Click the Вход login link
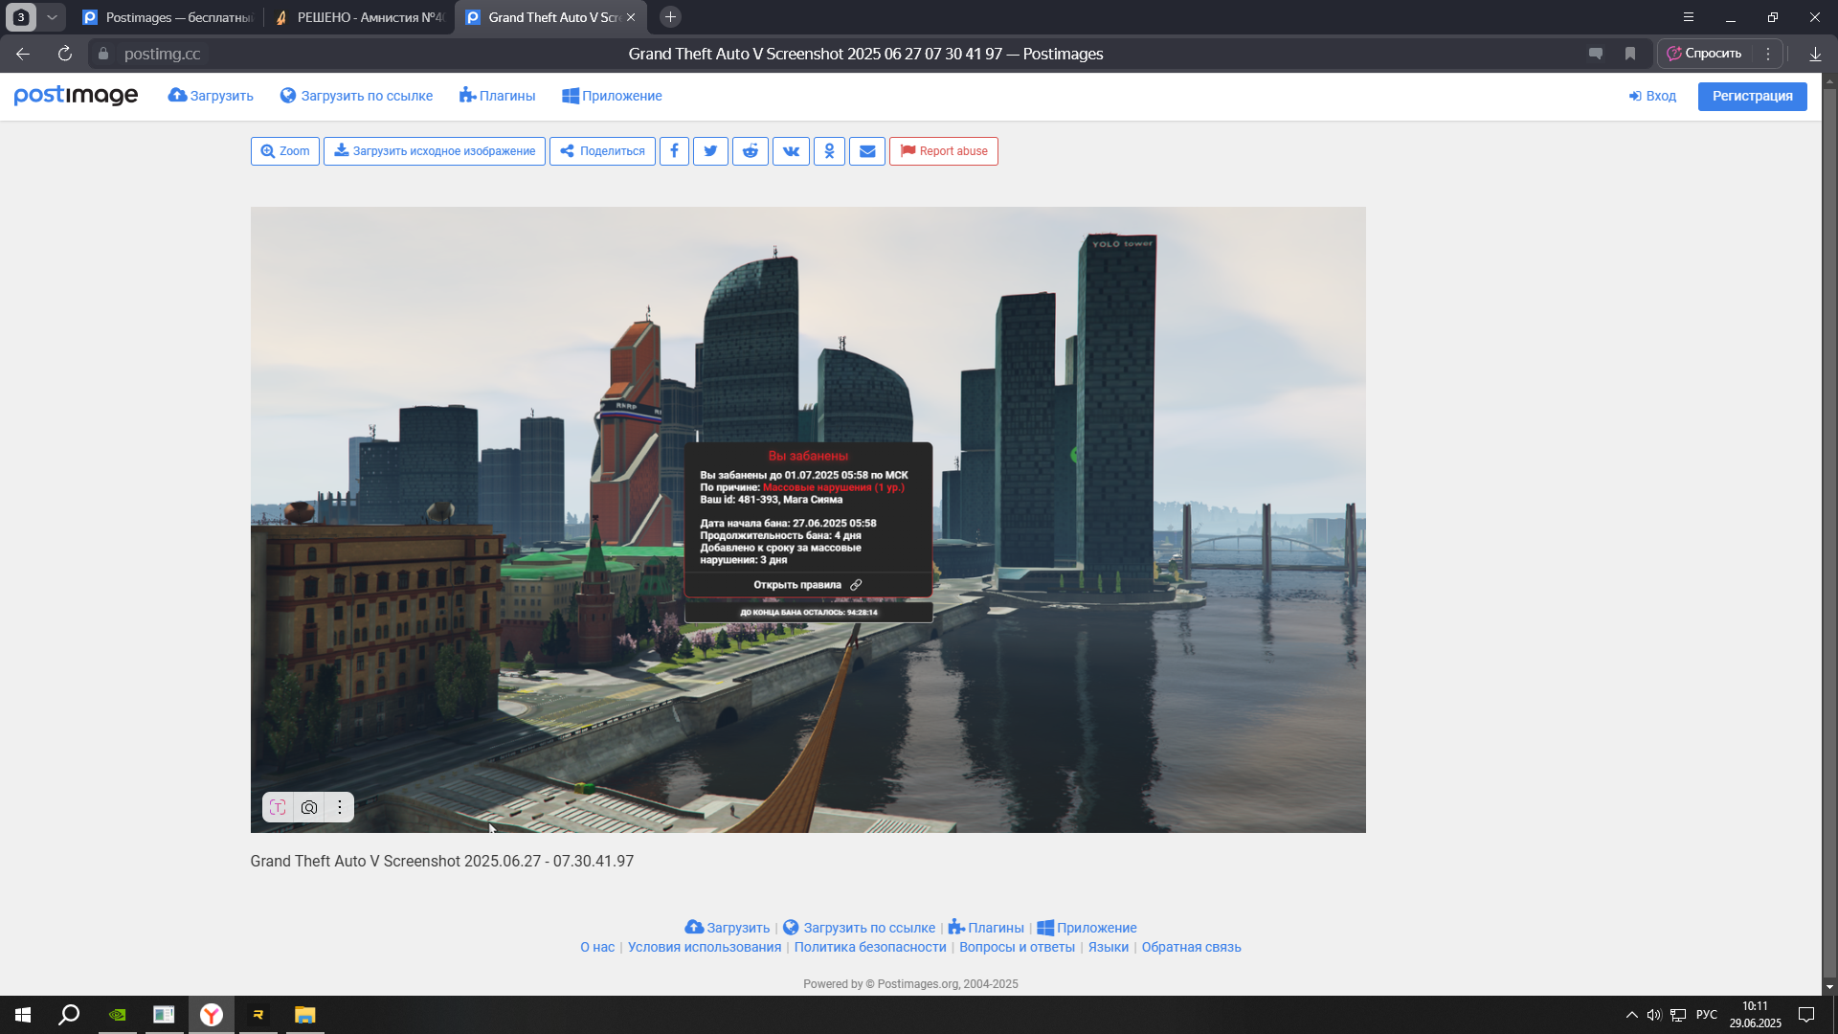The width and height of the screenshot is (1838, 1034). (x=1652, y=96)
